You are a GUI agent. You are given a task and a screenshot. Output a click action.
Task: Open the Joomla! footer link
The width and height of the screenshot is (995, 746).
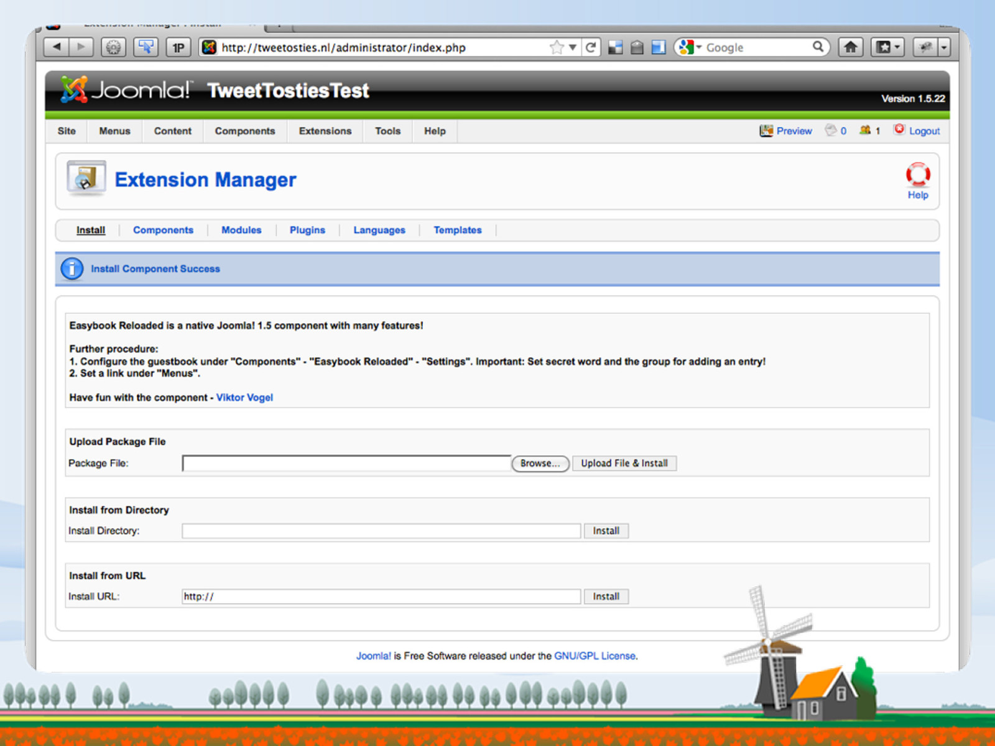tap(374, 656)
